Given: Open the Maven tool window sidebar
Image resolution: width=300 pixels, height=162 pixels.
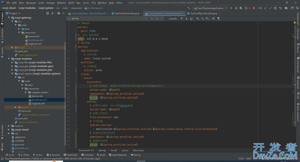Looking at the screenshot, I should click(x=298, y=48).
